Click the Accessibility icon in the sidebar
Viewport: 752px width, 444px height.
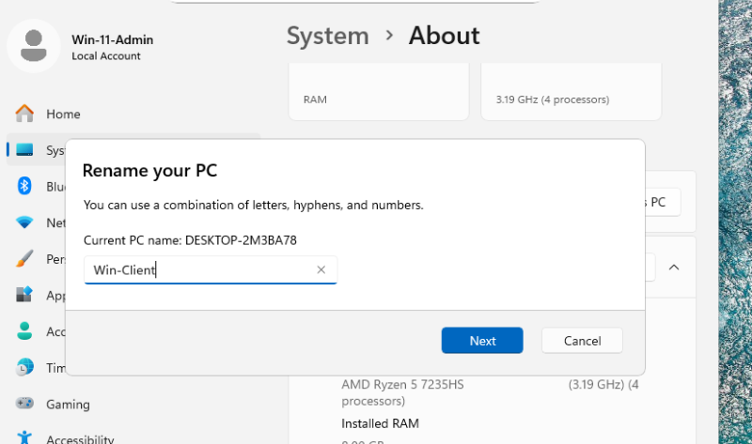point(25,438)
